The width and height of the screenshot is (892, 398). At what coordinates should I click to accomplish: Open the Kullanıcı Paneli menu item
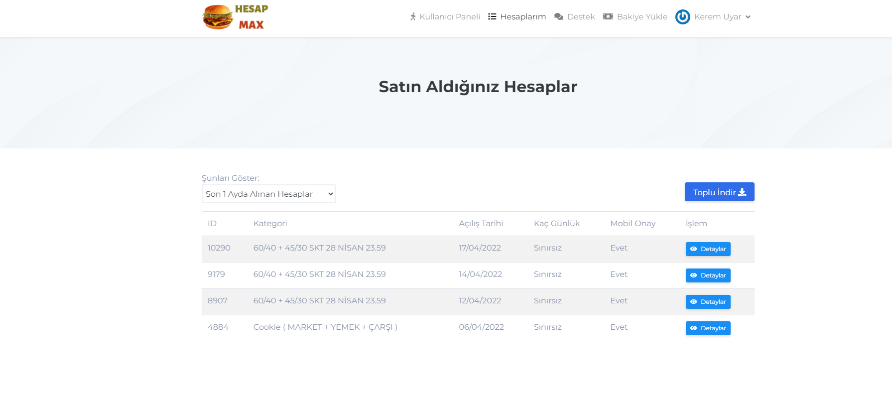(445, 17)
